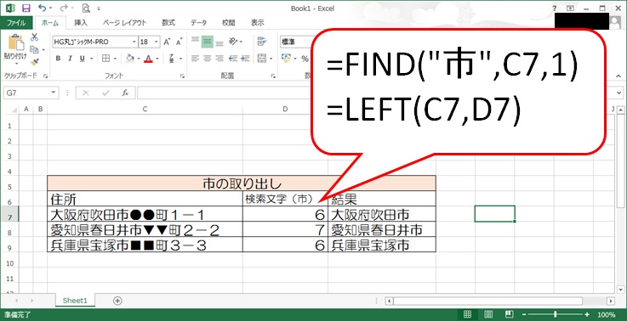Screen dimensions: 627x321
Task: Toggle bold formatting
Action: (x=58, y=59)
